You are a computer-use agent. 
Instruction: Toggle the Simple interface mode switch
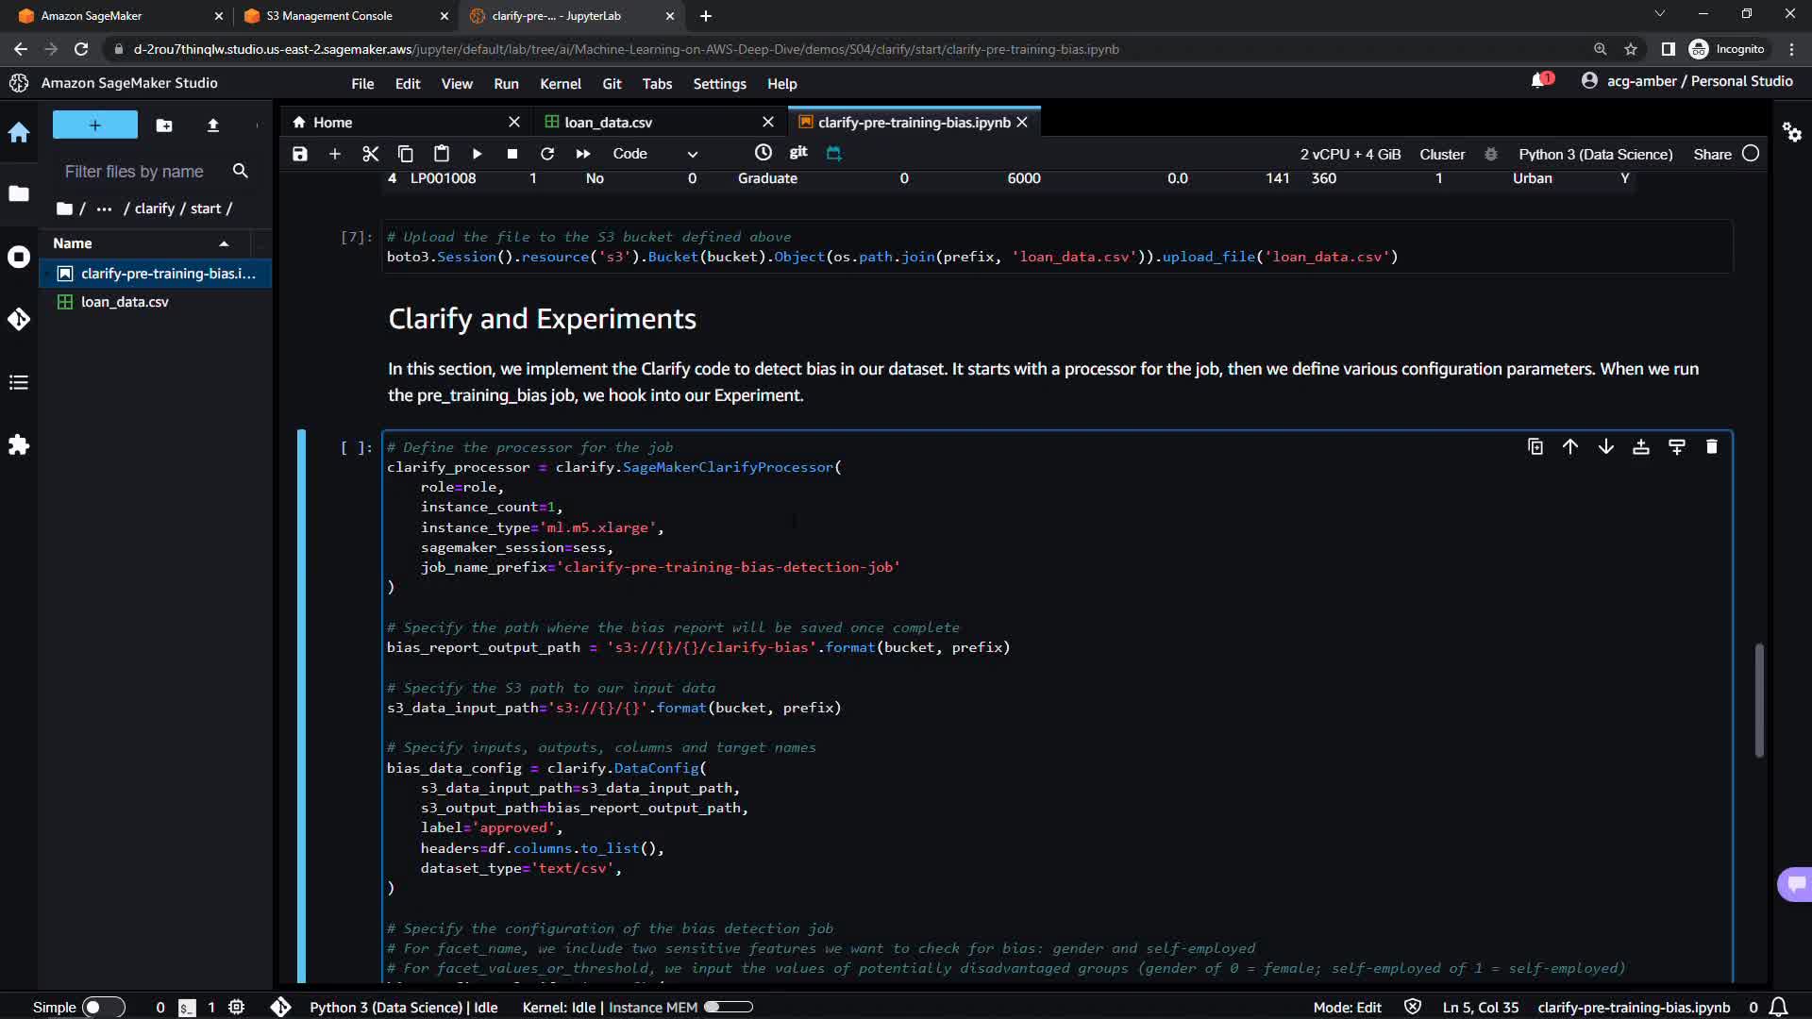(102, 1008)
